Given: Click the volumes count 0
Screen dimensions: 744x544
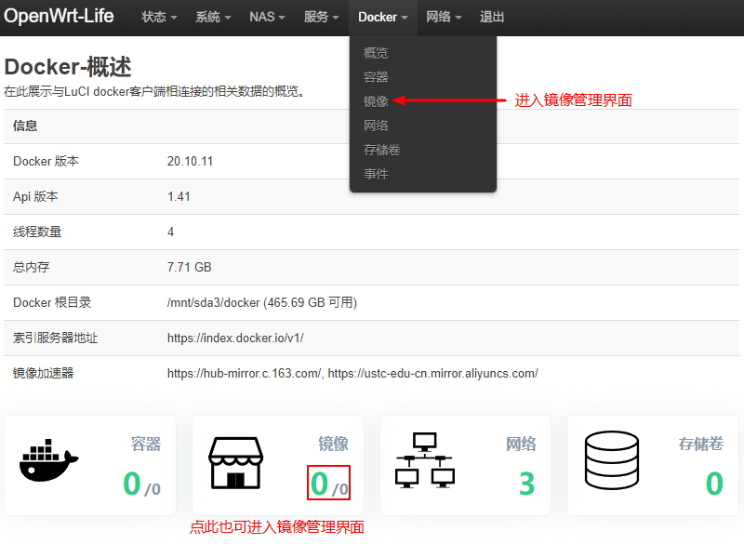Looking at the screenshot, I should (x=714, y=484).
